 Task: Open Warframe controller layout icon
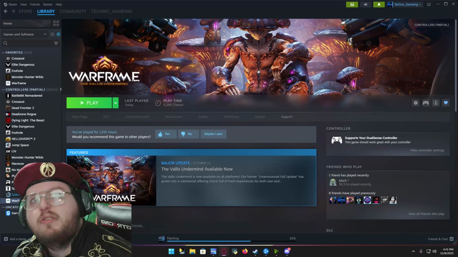coord(425,103)
